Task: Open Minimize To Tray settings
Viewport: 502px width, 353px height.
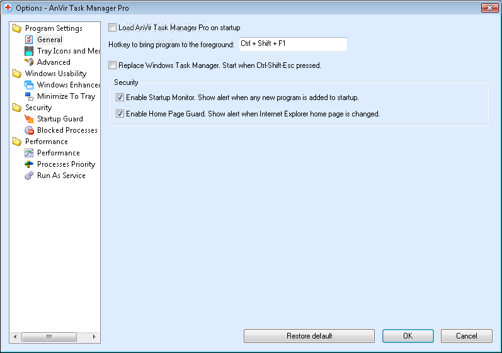Action: 66,96
